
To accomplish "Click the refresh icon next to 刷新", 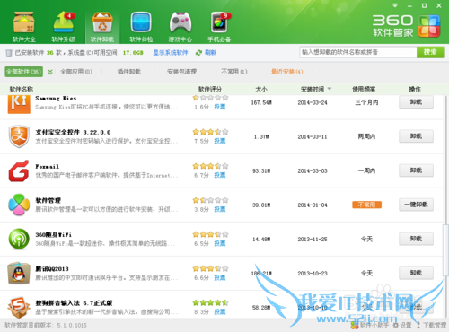I will pos(198,53).
